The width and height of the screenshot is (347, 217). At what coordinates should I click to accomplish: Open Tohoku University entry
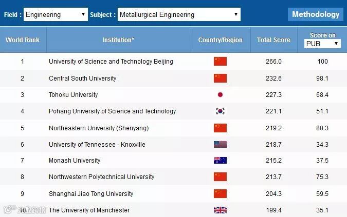(x=73, y=95)
